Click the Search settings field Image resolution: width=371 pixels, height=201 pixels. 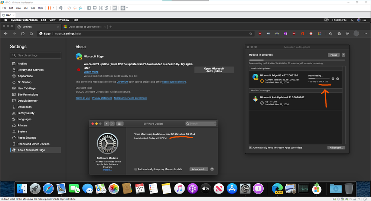(x=36, y=55)
